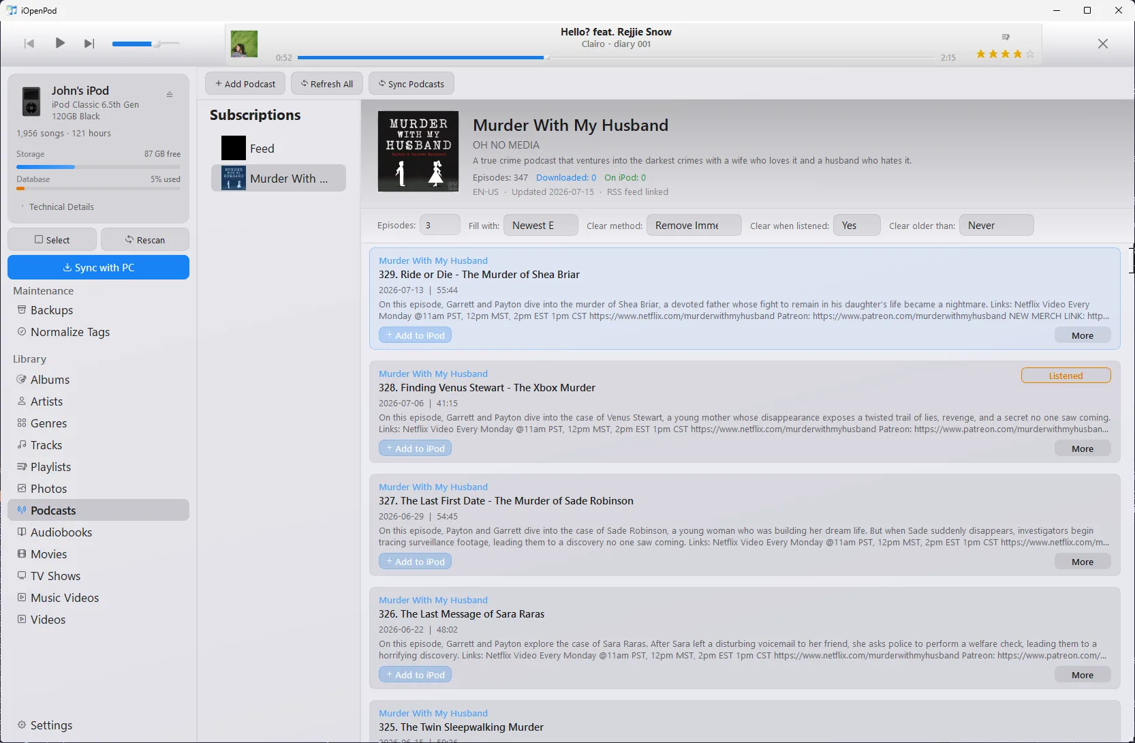Add episode 329 Ride or Die to iPod
This screenshot has height=743, width=1135.
pyautogui.click(x=416, y=335)
